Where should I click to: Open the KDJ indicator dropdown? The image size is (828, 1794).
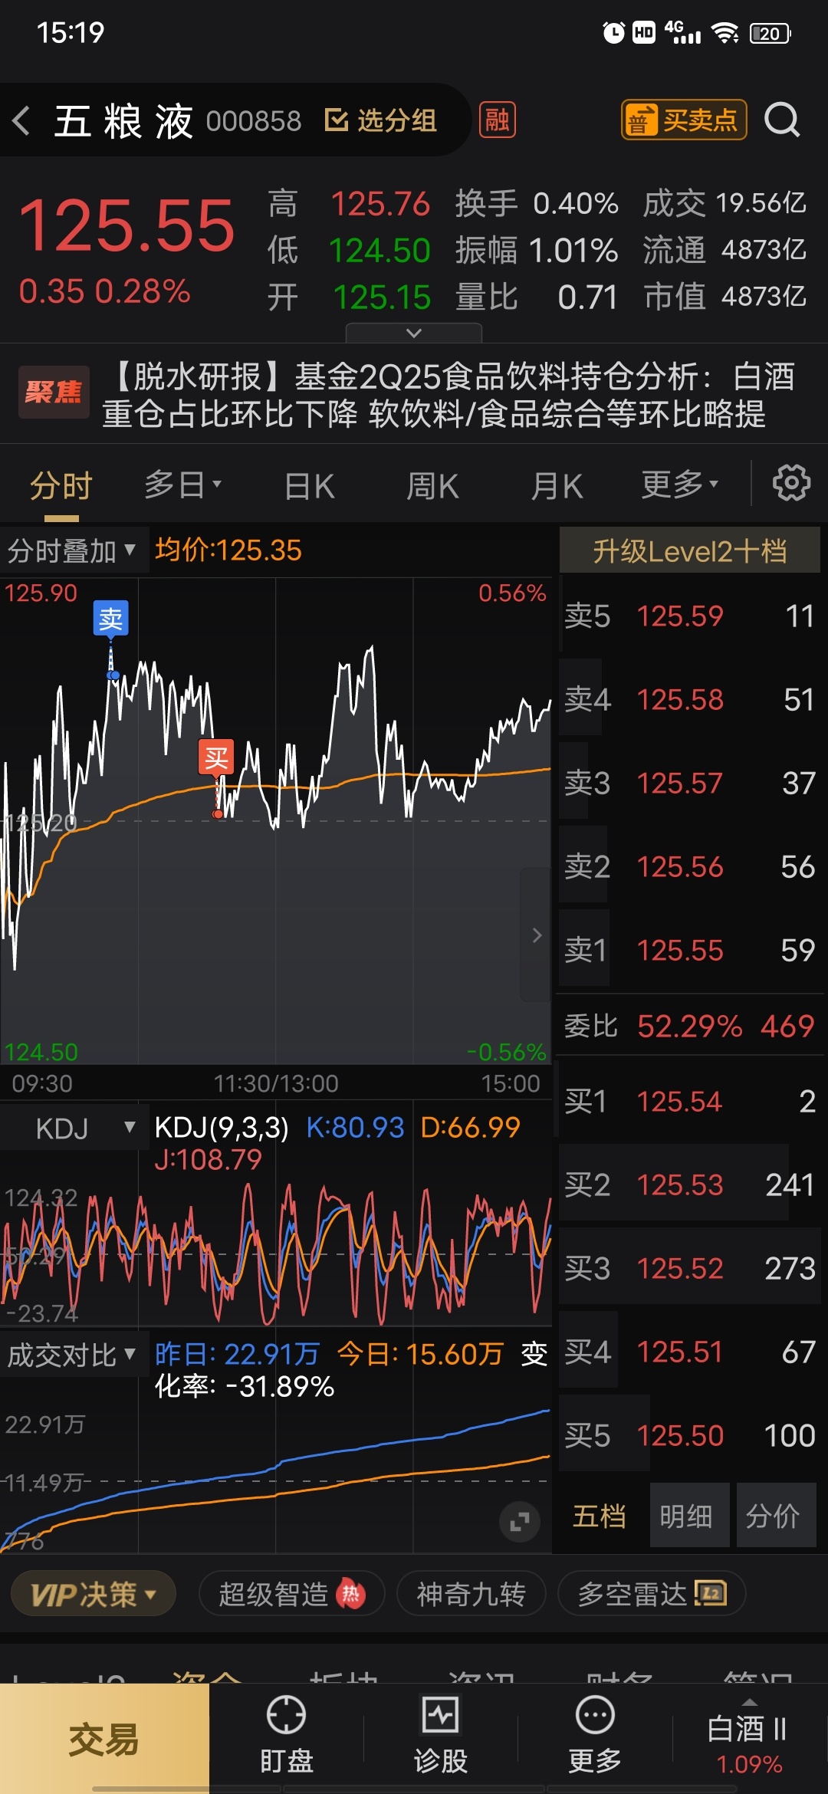coord(74,1129)
